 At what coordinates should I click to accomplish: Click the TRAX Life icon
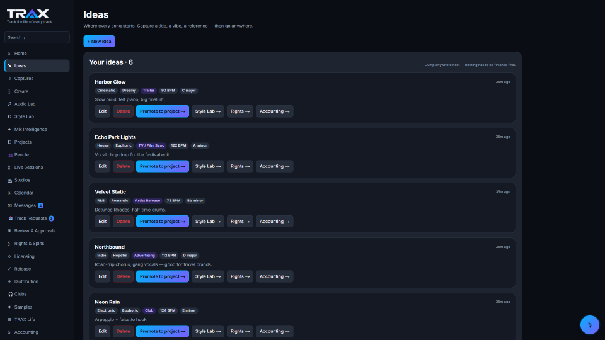[9, 320]
